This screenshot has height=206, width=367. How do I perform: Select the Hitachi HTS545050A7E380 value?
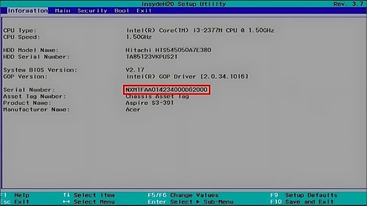(169, 50)
